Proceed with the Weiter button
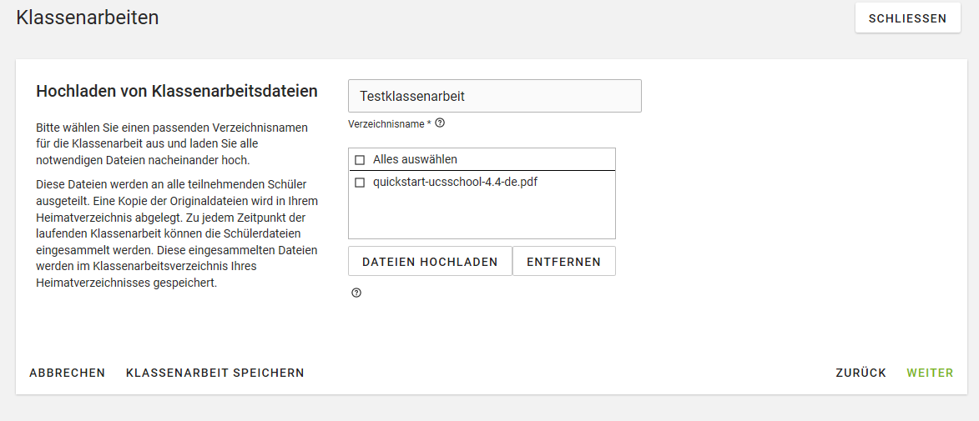The height and width of the screenshot is (421, 979). [930, 373]
